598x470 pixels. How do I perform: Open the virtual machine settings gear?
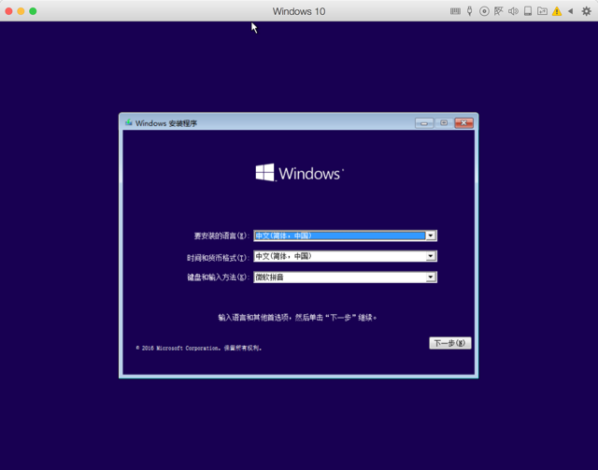[586, 11]
